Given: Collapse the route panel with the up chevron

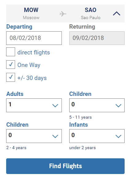Looking at the screenshot, I should (117, 14).
